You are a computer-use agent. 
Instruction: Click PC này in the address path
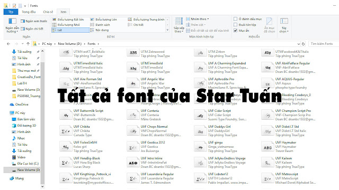pos(47,44)
